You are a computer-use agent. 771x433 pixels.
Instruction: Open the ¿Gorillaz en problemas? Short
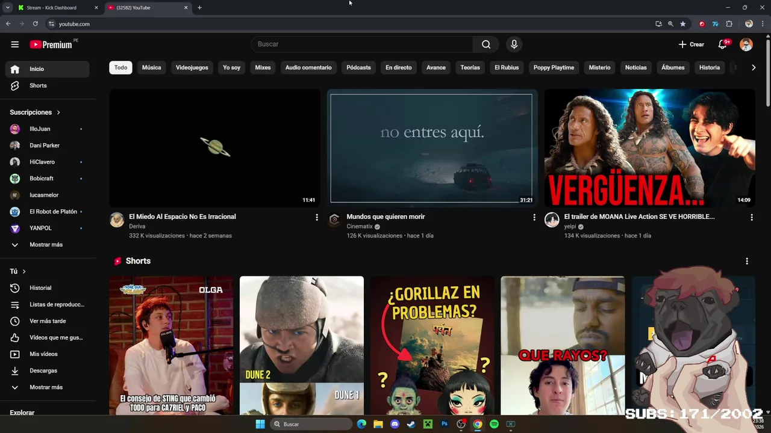[x=432, y=346]
